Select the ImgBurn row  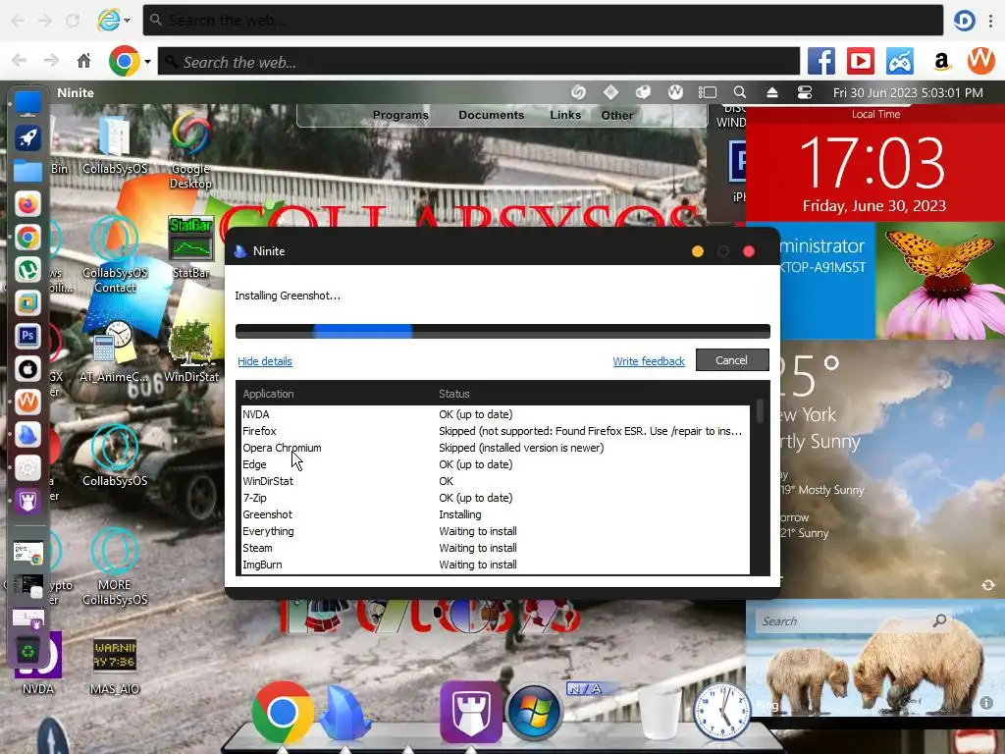(495, 565)
